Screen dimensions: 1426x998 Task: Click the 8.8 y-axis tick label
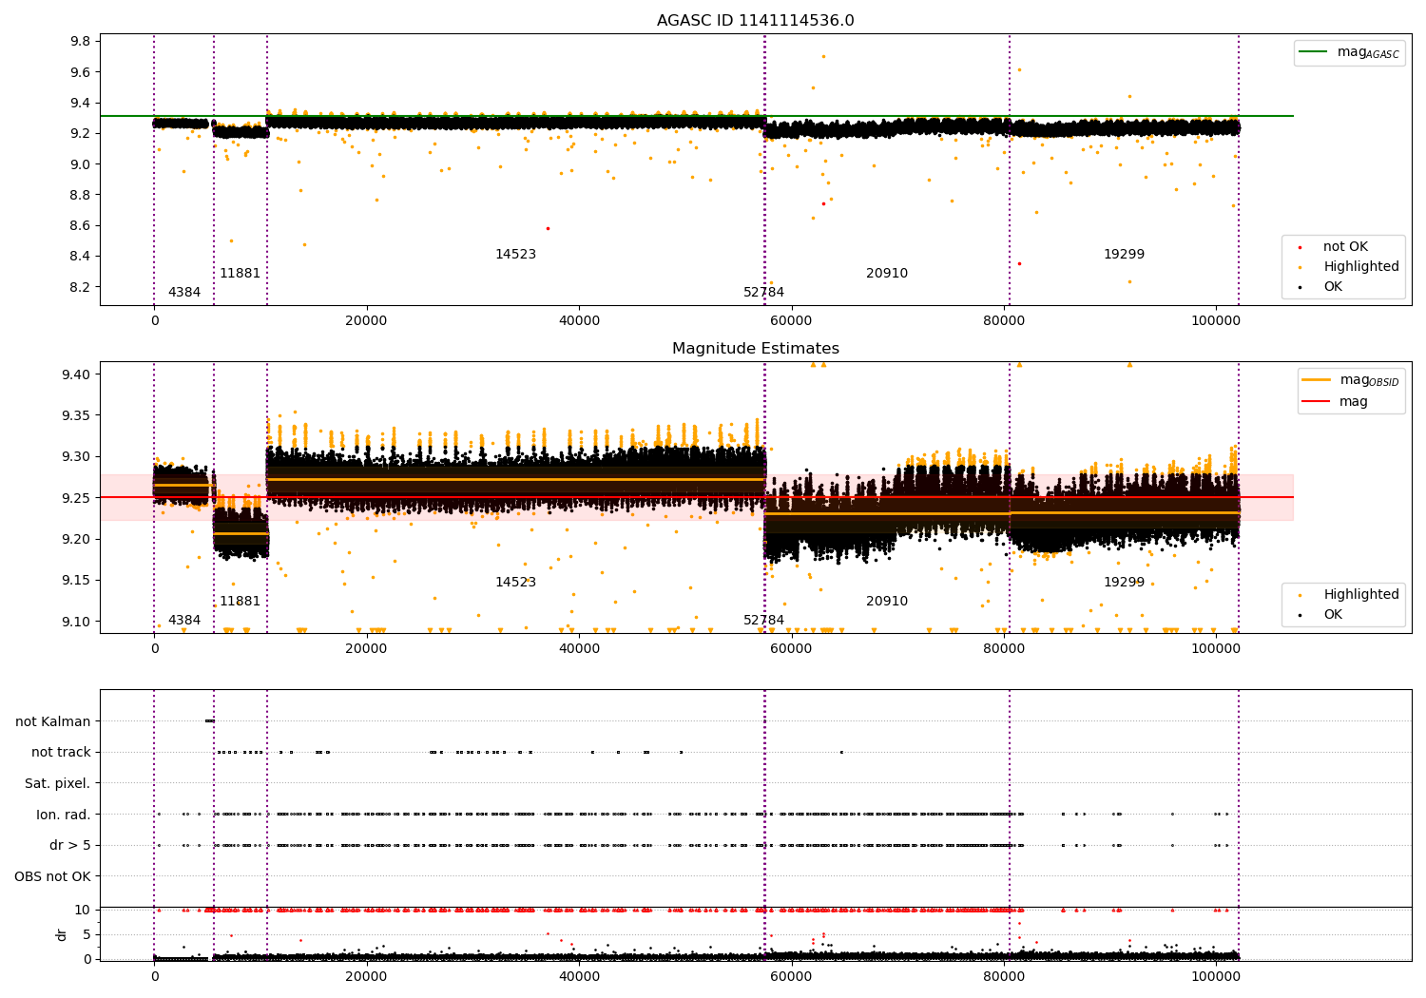pyautogui.click(x=81, y=196)
